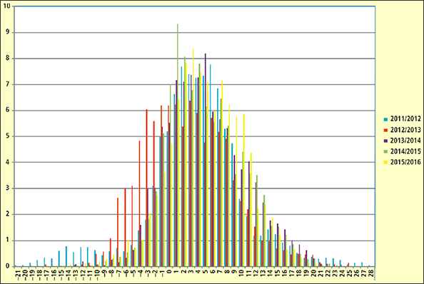Screen dimensions: 424x284
Task: Click the x-axis label 0
Action: (x=170, y=271)
